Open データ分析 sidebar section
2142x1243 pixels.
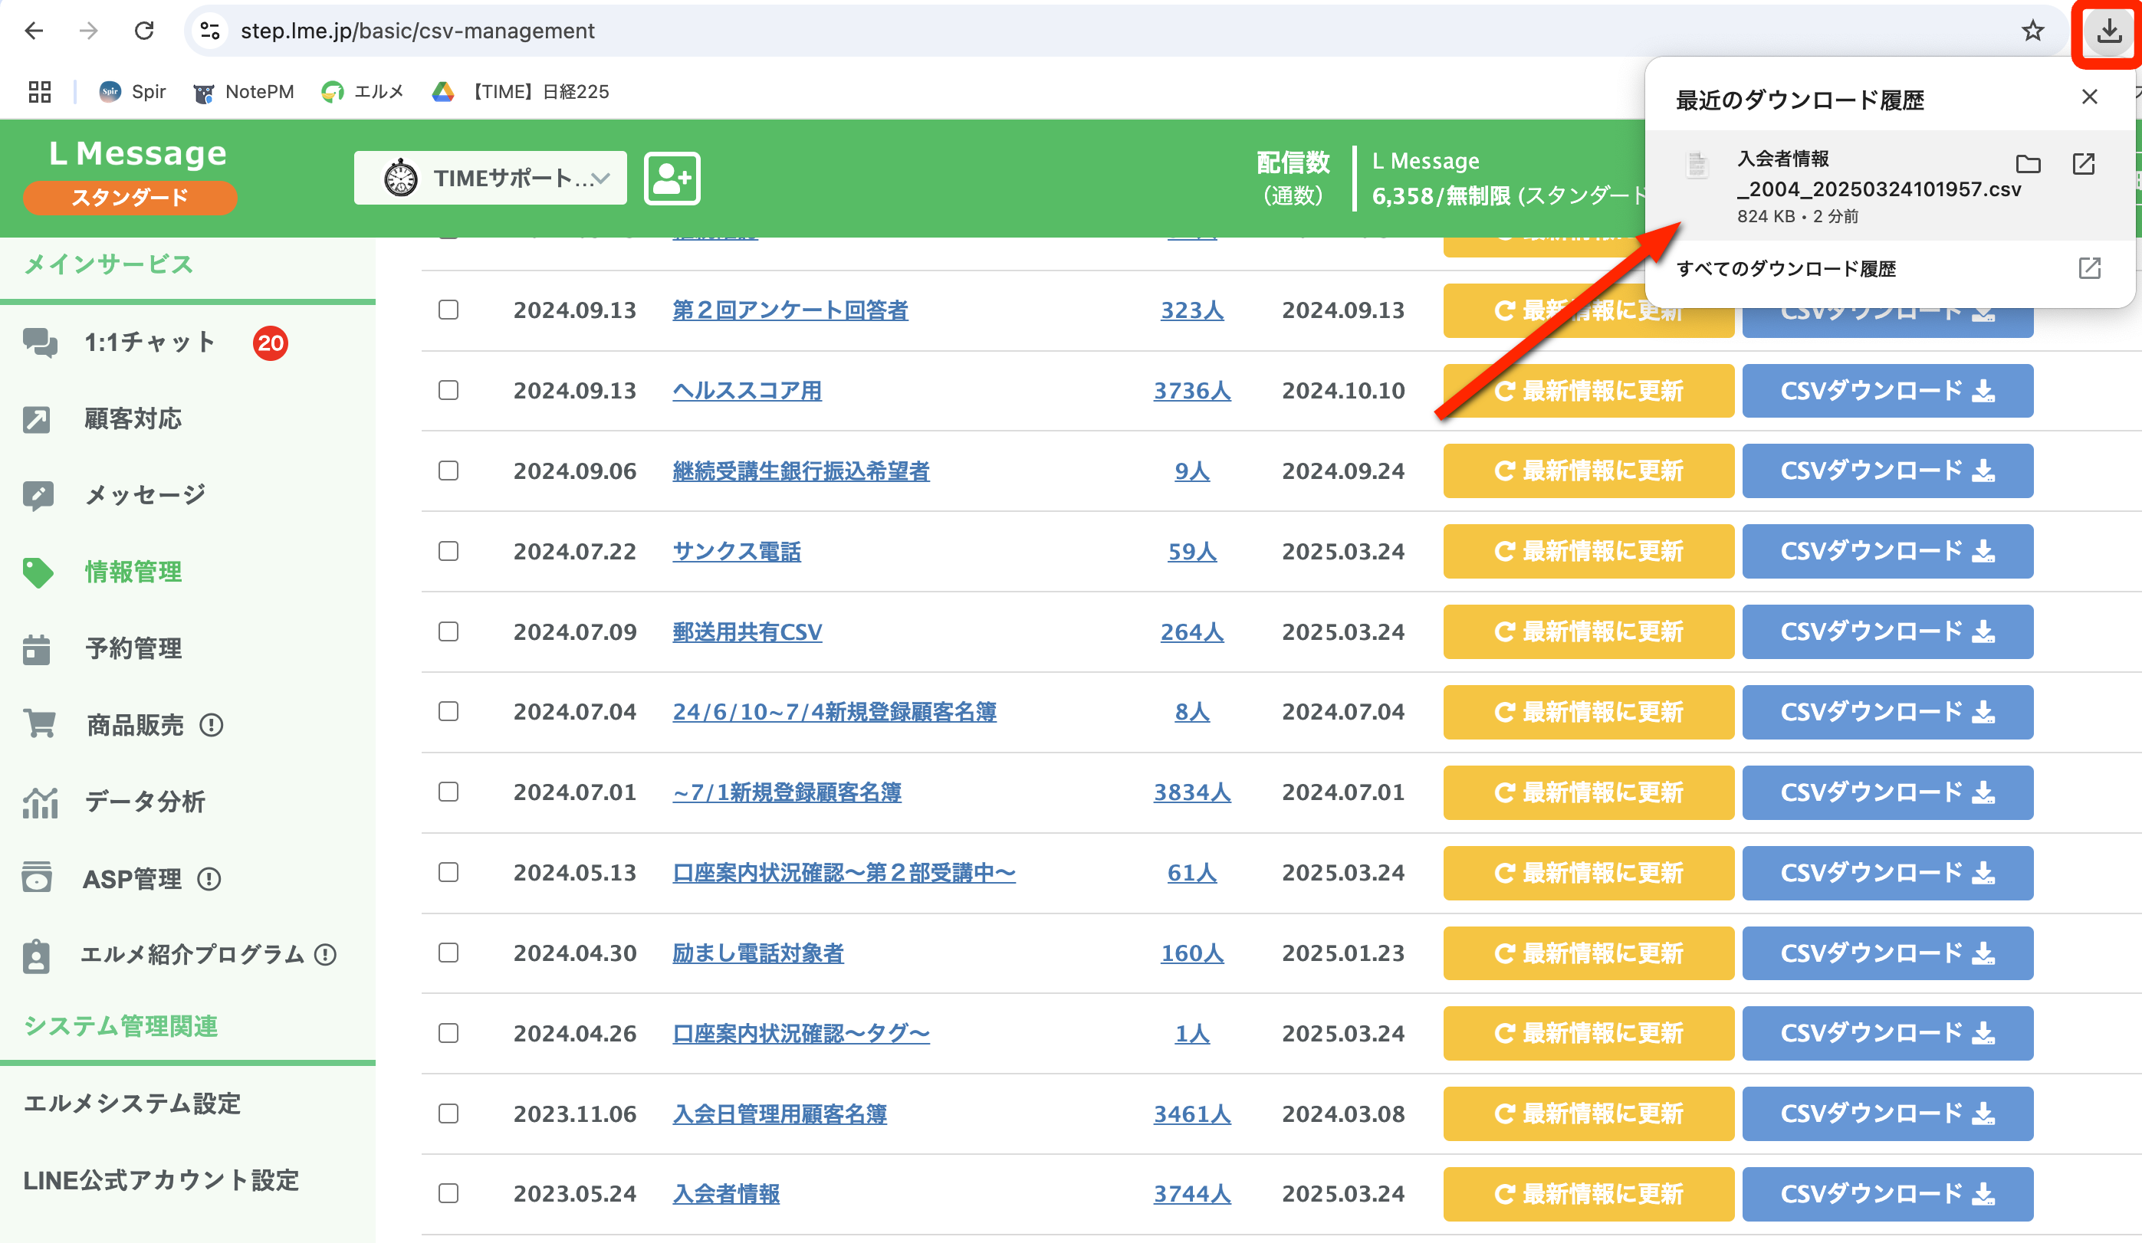tap(144, 801)
